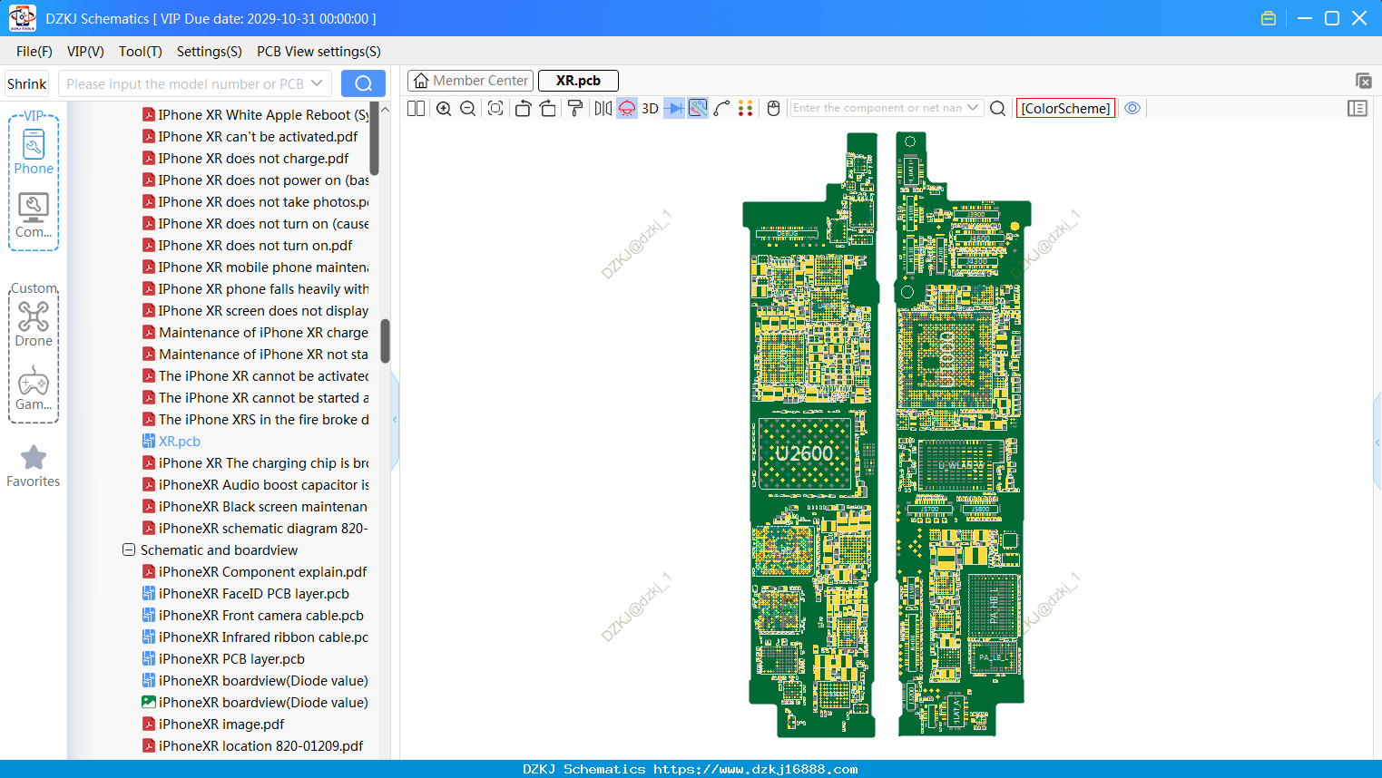1382x778 pixels.
Task: Select chip U2600 on the board
Action: point(804,453)
